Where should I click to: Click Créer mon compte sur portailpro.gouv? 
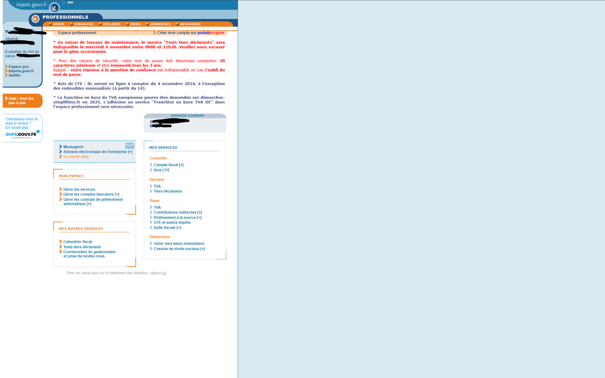(191, 32)
